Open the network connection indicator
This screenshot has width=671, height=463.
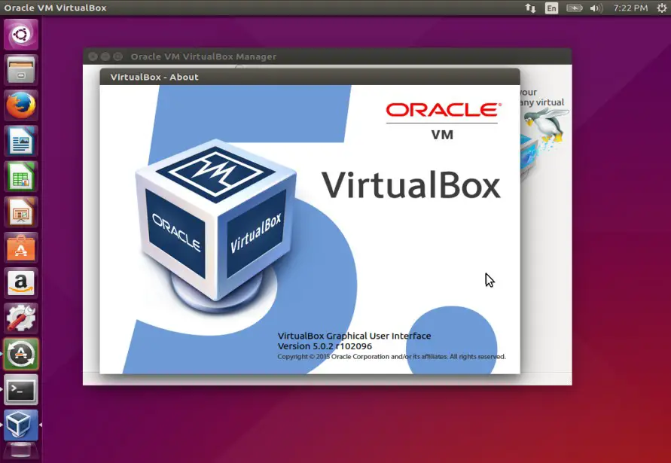tap(531, 8)
